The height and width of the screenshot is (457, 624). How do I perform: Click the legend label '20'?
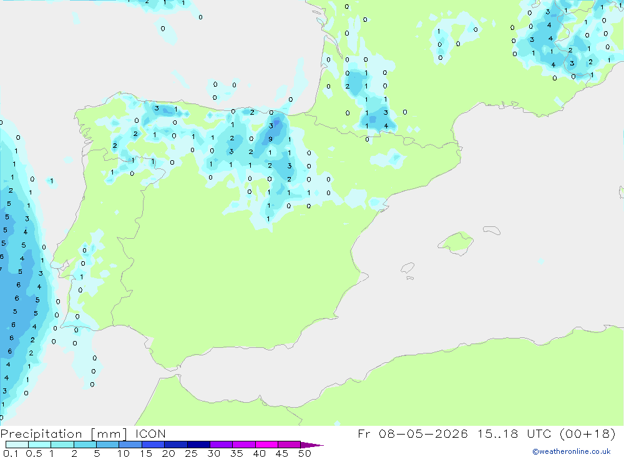click(168, 453)
